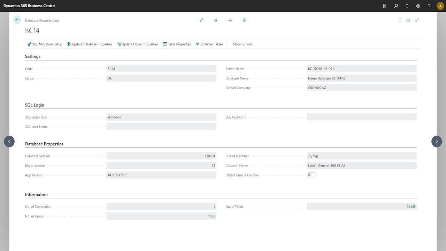This screenshot has height=251, width=446.
Task: Click the Status field showing Ok
Action: pos(161,78)
